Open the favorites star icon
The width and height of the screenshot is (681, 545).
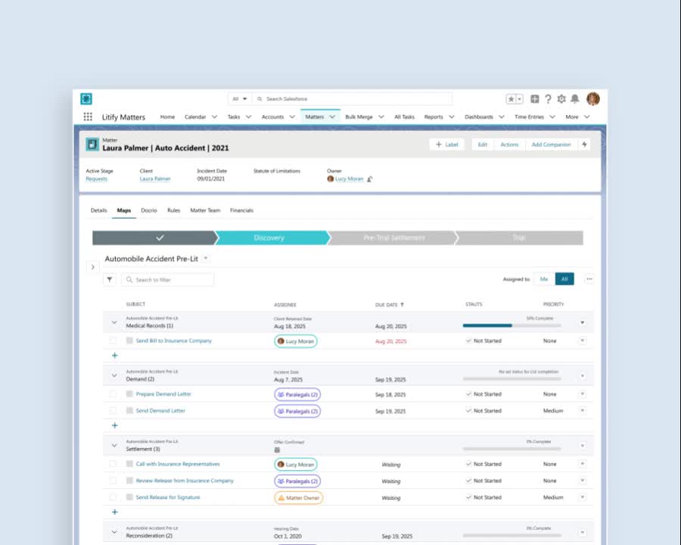[x=512, y=99]
